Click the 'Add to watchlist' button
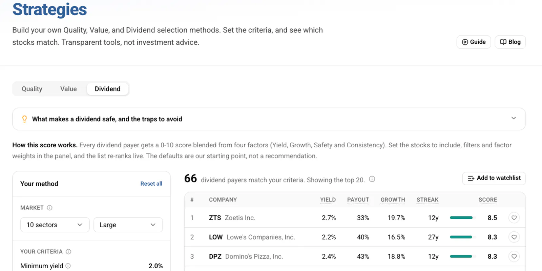This screenshot has height=271, width=542. point(494,178)
